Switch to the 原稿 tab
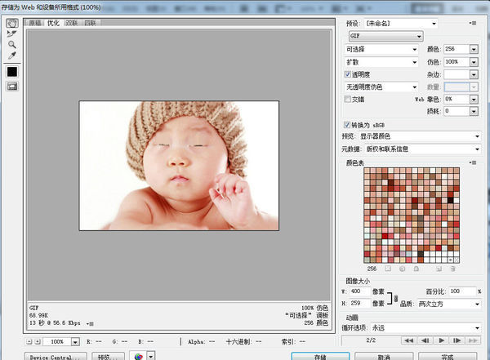 point(36,24)
